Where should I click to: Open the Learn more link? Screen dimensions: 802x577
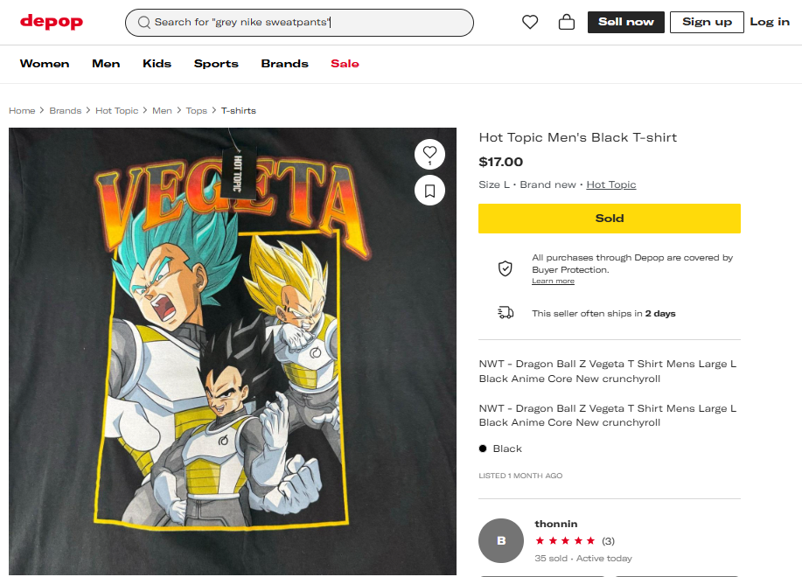click(553, 282)
